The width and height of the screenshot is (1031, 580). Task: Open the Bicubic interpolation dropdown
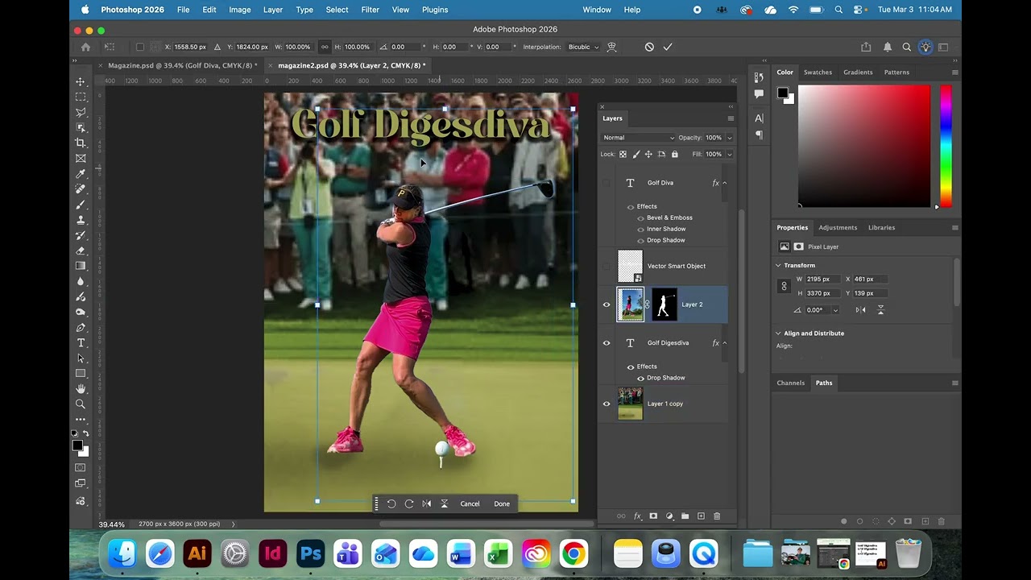[584, 47]
